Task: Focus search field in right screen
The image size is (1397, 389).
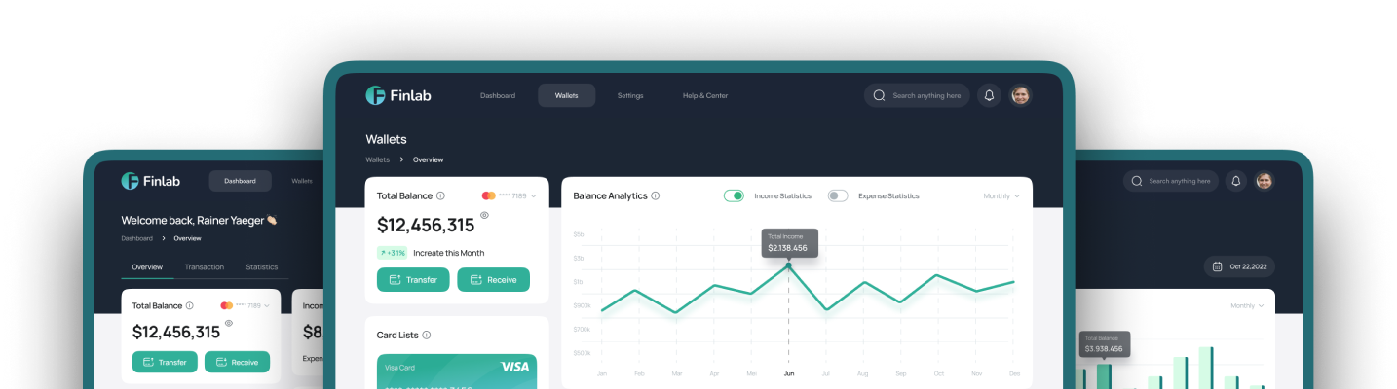Action: click(1170, 181)
